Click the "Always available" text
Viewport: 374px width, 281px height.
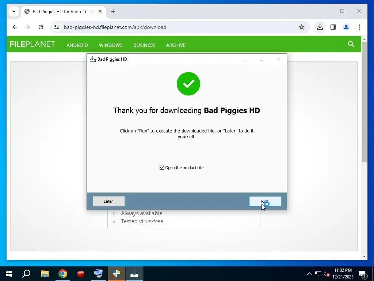click(142, 213)
